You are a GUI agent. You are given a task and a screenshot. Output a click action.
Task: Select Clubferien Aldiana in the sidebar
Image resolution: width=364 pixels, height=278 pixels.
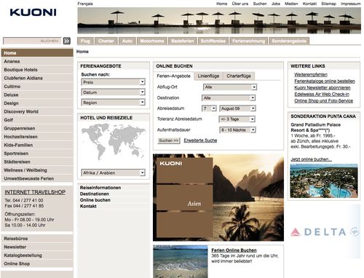coord(37,78)
